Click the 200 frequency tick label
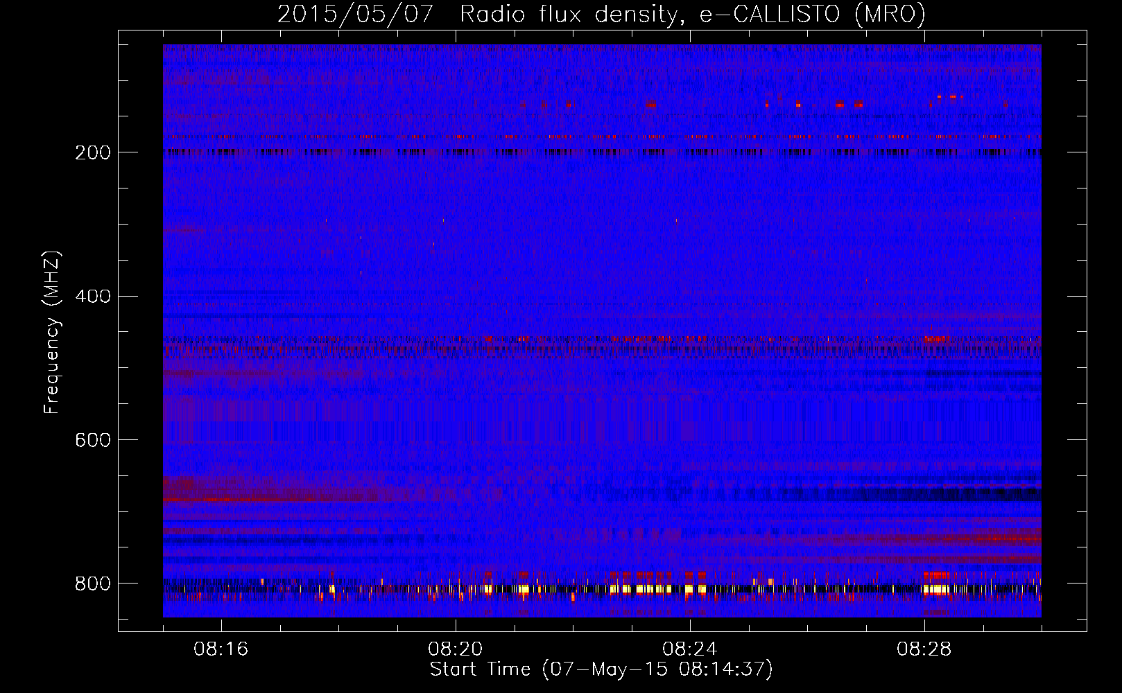Screen dimensions: 1122x693 (x=92, y=152)
